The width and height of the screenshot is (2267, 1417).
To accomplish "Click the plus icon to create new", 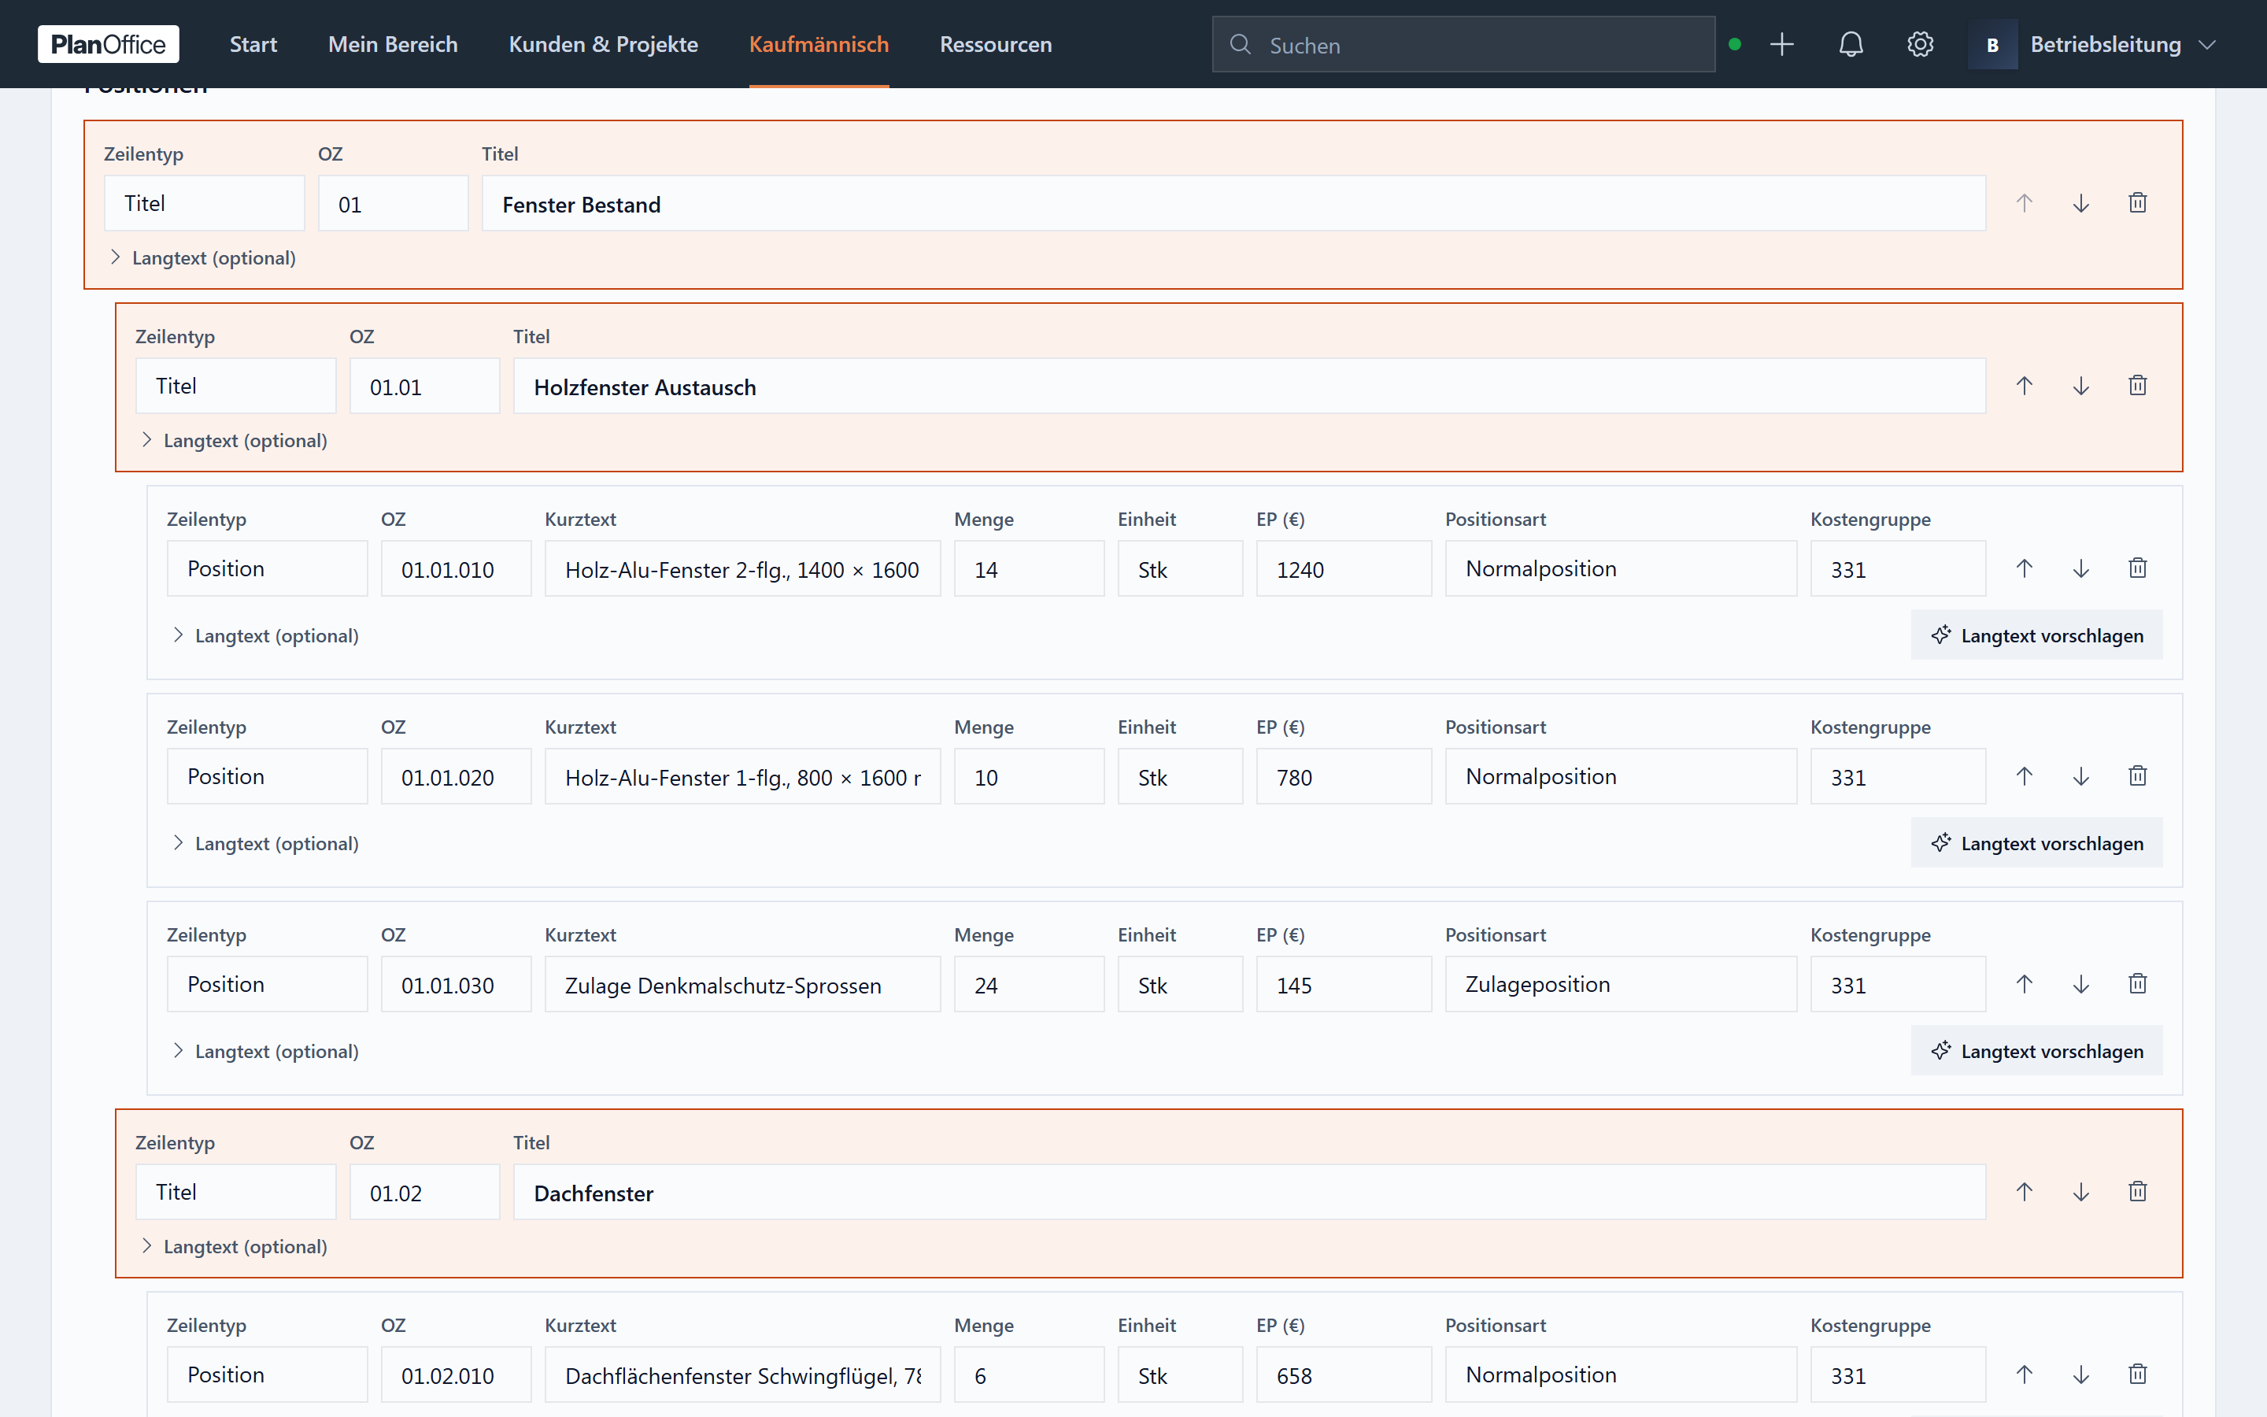I will click(x=1782, y=44).
